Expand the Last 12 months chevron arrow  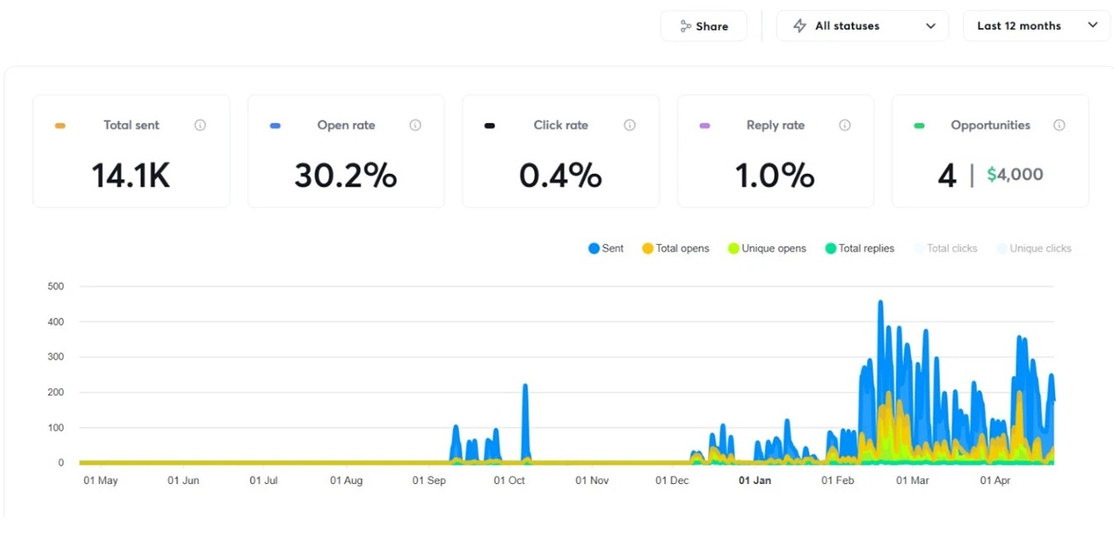click(x=1093, y=26)
